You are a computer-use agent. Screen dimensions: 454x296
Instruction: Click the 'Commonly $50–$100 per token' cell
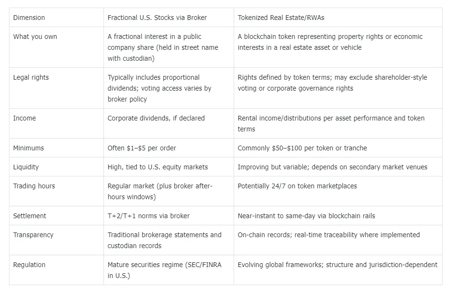[303, 148]
